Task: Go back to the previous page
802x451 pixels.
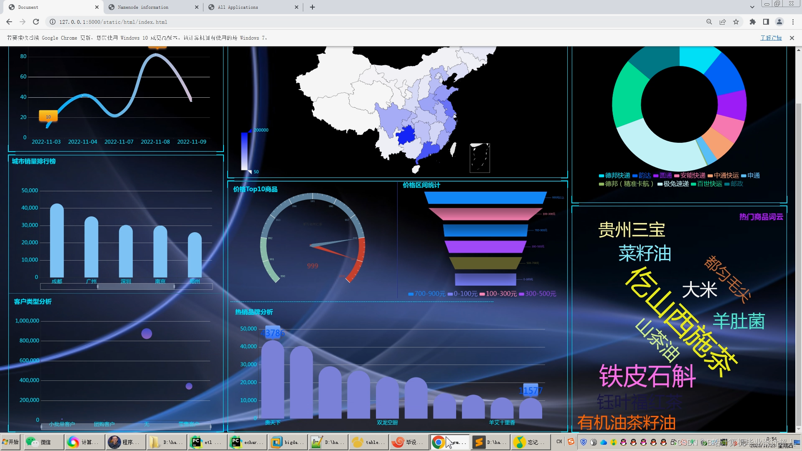Action: (x=9, y=22)
